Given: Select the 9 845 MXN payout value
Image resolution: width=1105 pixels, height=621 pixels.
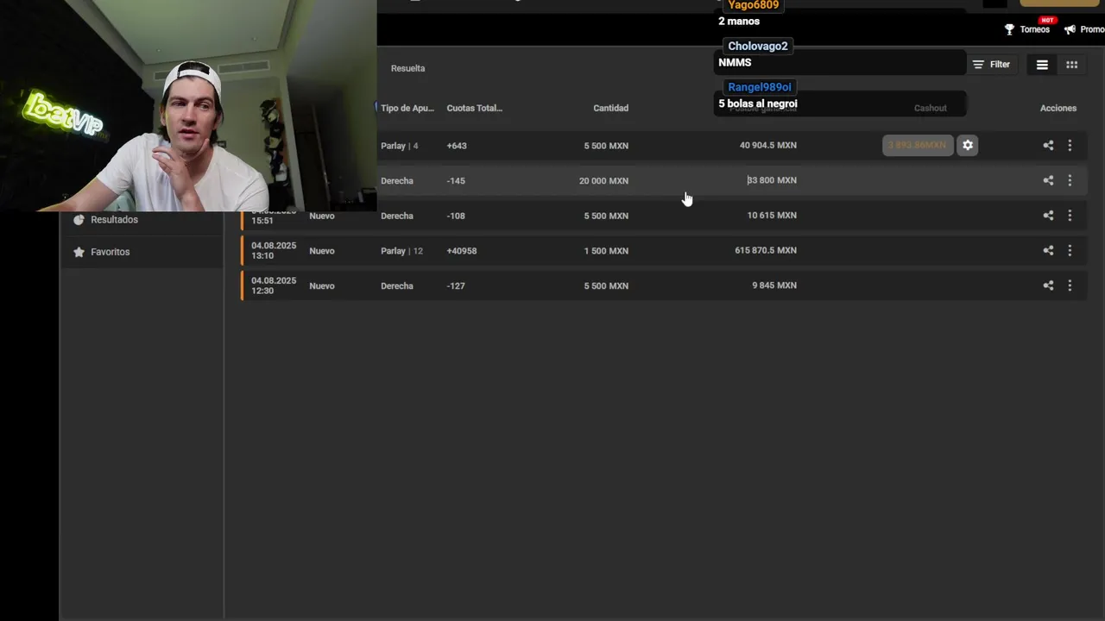Looking at the screenshot, I should (x=774, y=285).
